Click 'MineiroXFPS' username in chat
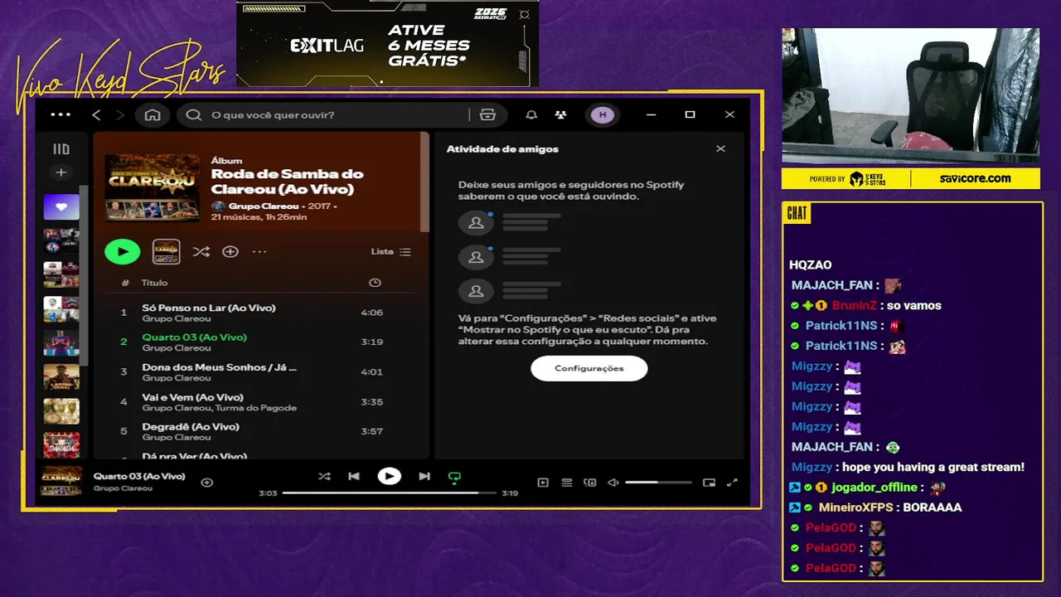Screen dimensions: 1061x597 (x=856, y=507)
